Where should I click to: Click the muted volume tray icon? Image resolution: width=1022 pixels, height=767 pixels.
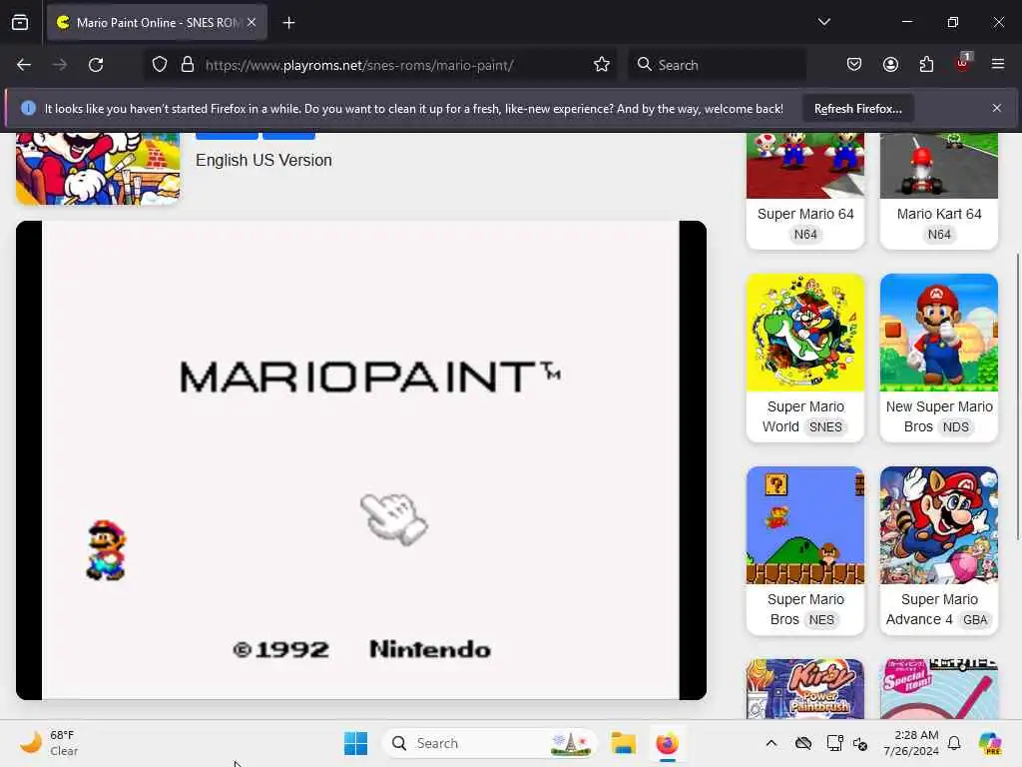860,743
